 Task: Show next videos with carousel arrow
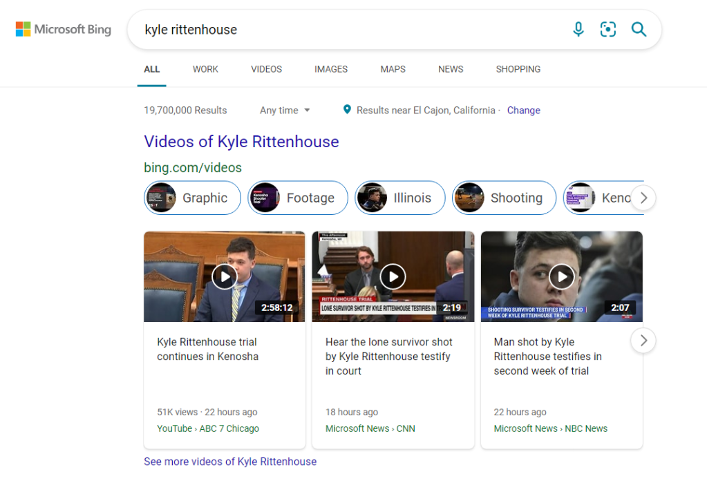643,341
